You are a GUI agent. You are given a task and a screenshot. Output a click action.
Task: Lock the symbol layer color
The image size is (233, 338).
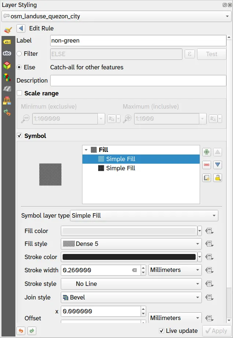(x=218, y=178)
